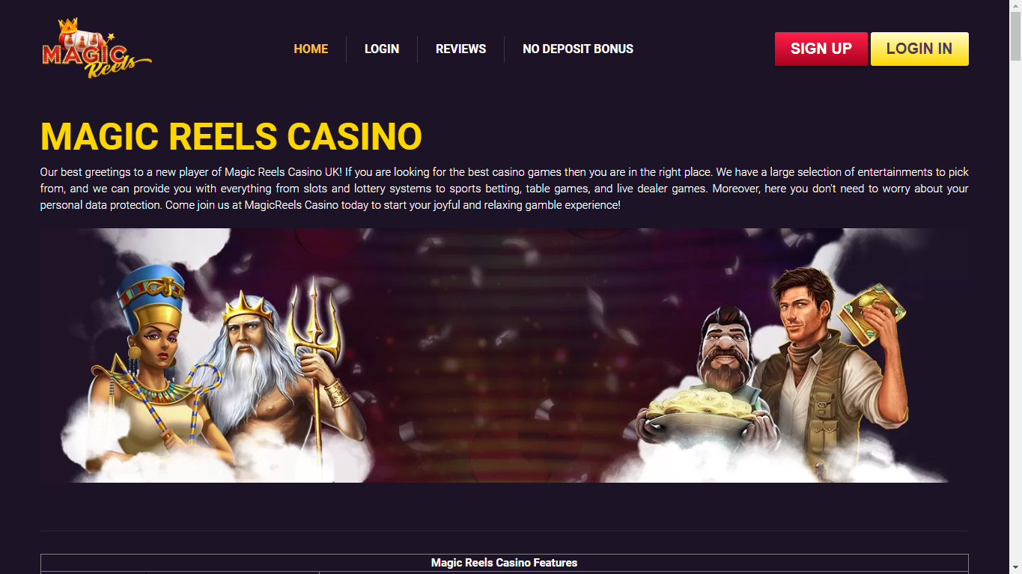Go to the LOGIN page link
This screenshot has width=1022, height=574.
coord(382,49)
